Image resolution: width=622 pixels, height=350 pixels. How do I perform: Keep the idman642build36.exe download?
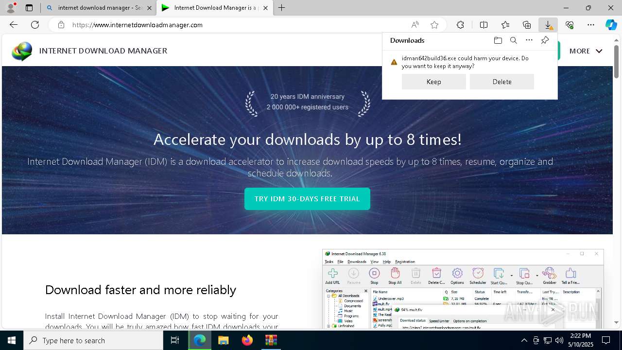[x=433, y=82]
